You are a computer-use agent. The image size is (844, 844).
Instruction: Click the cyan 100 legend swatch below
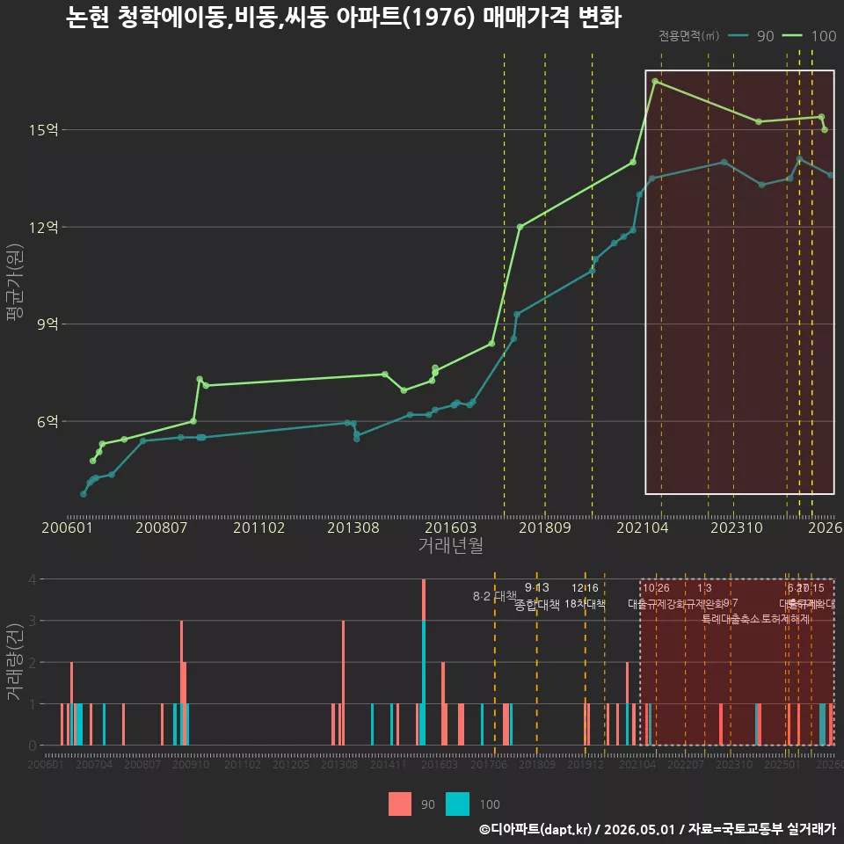(x=457, y=804)
